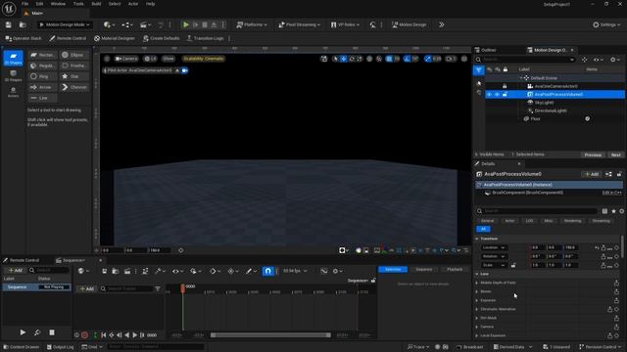Open the Edit menu
The width and height of the screenshot is (627, 352).
tap(39, 4)
